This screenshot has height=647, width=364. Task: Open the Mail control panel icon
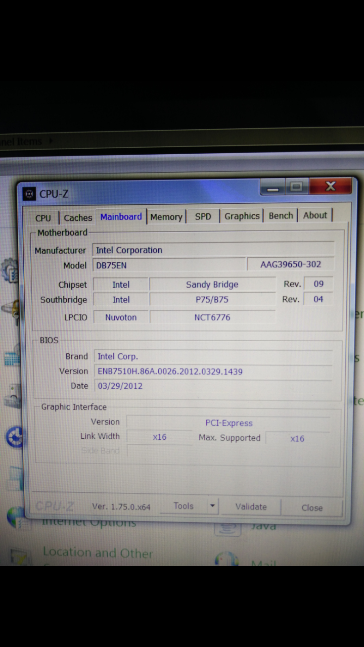pos(226,560)
